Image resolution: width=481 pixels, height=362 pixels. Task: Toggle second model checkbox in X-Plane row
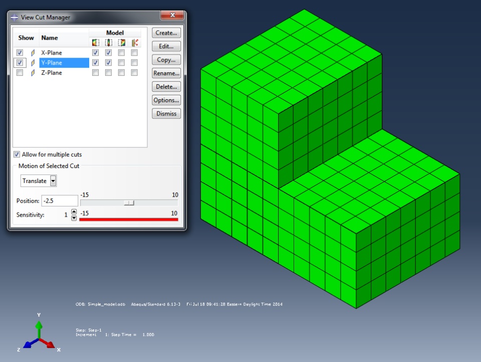click(x=108, y=53)
